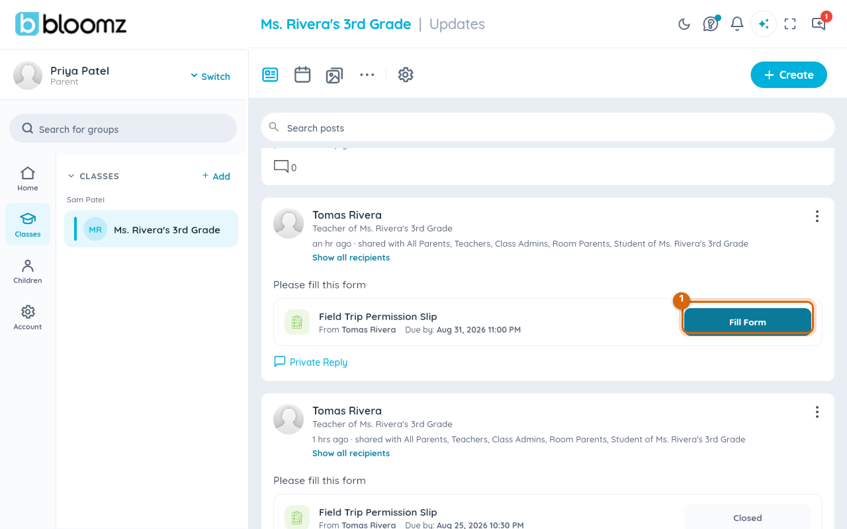Open messages icon with red badge

(x=819, y=24)
